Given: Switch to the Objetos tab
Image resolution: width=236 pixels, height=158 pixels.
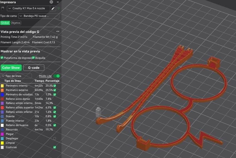Looking at the screenshot, I should tap(16, 23).
